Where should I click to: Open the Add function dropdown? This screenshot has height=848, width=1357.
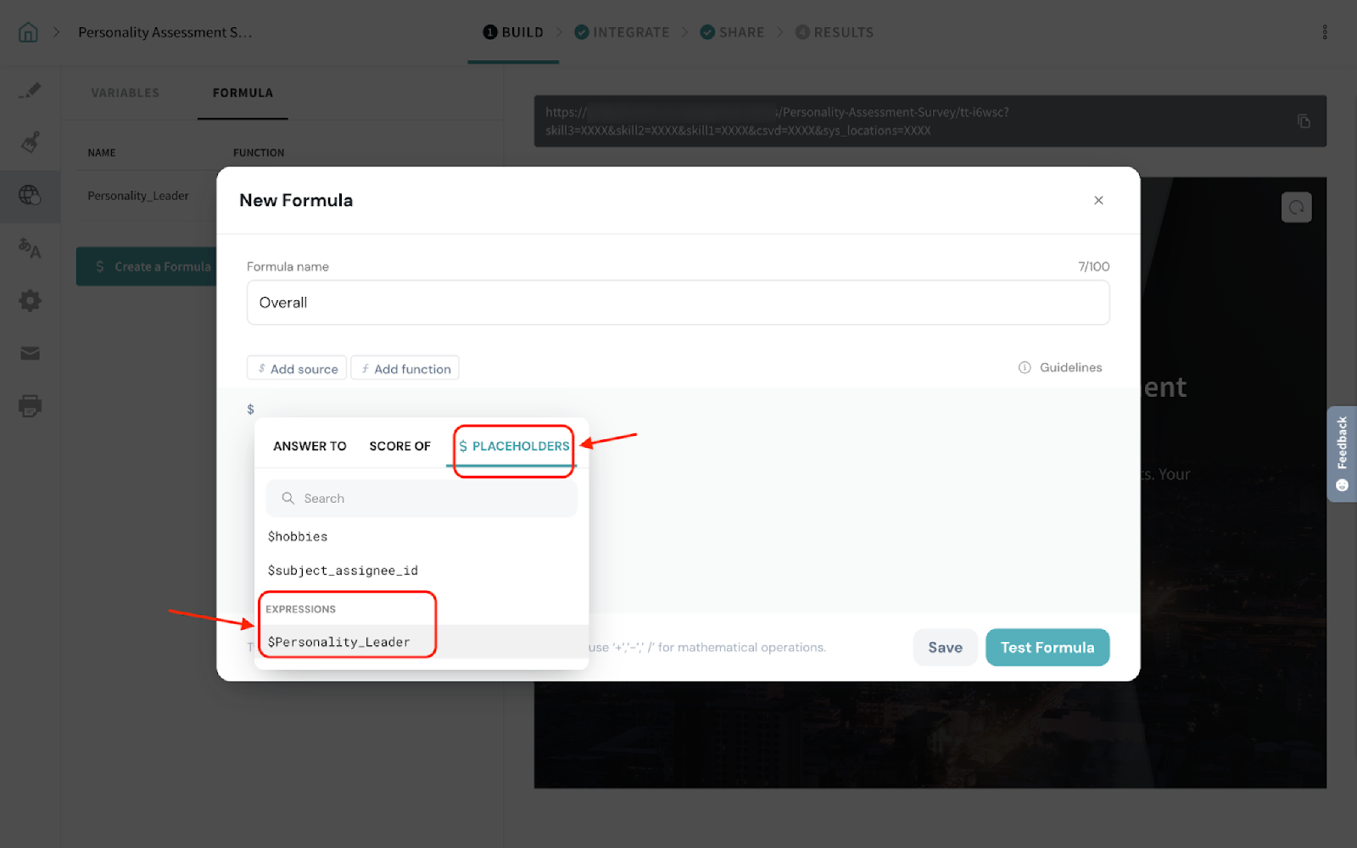click(x=405, y=369)
